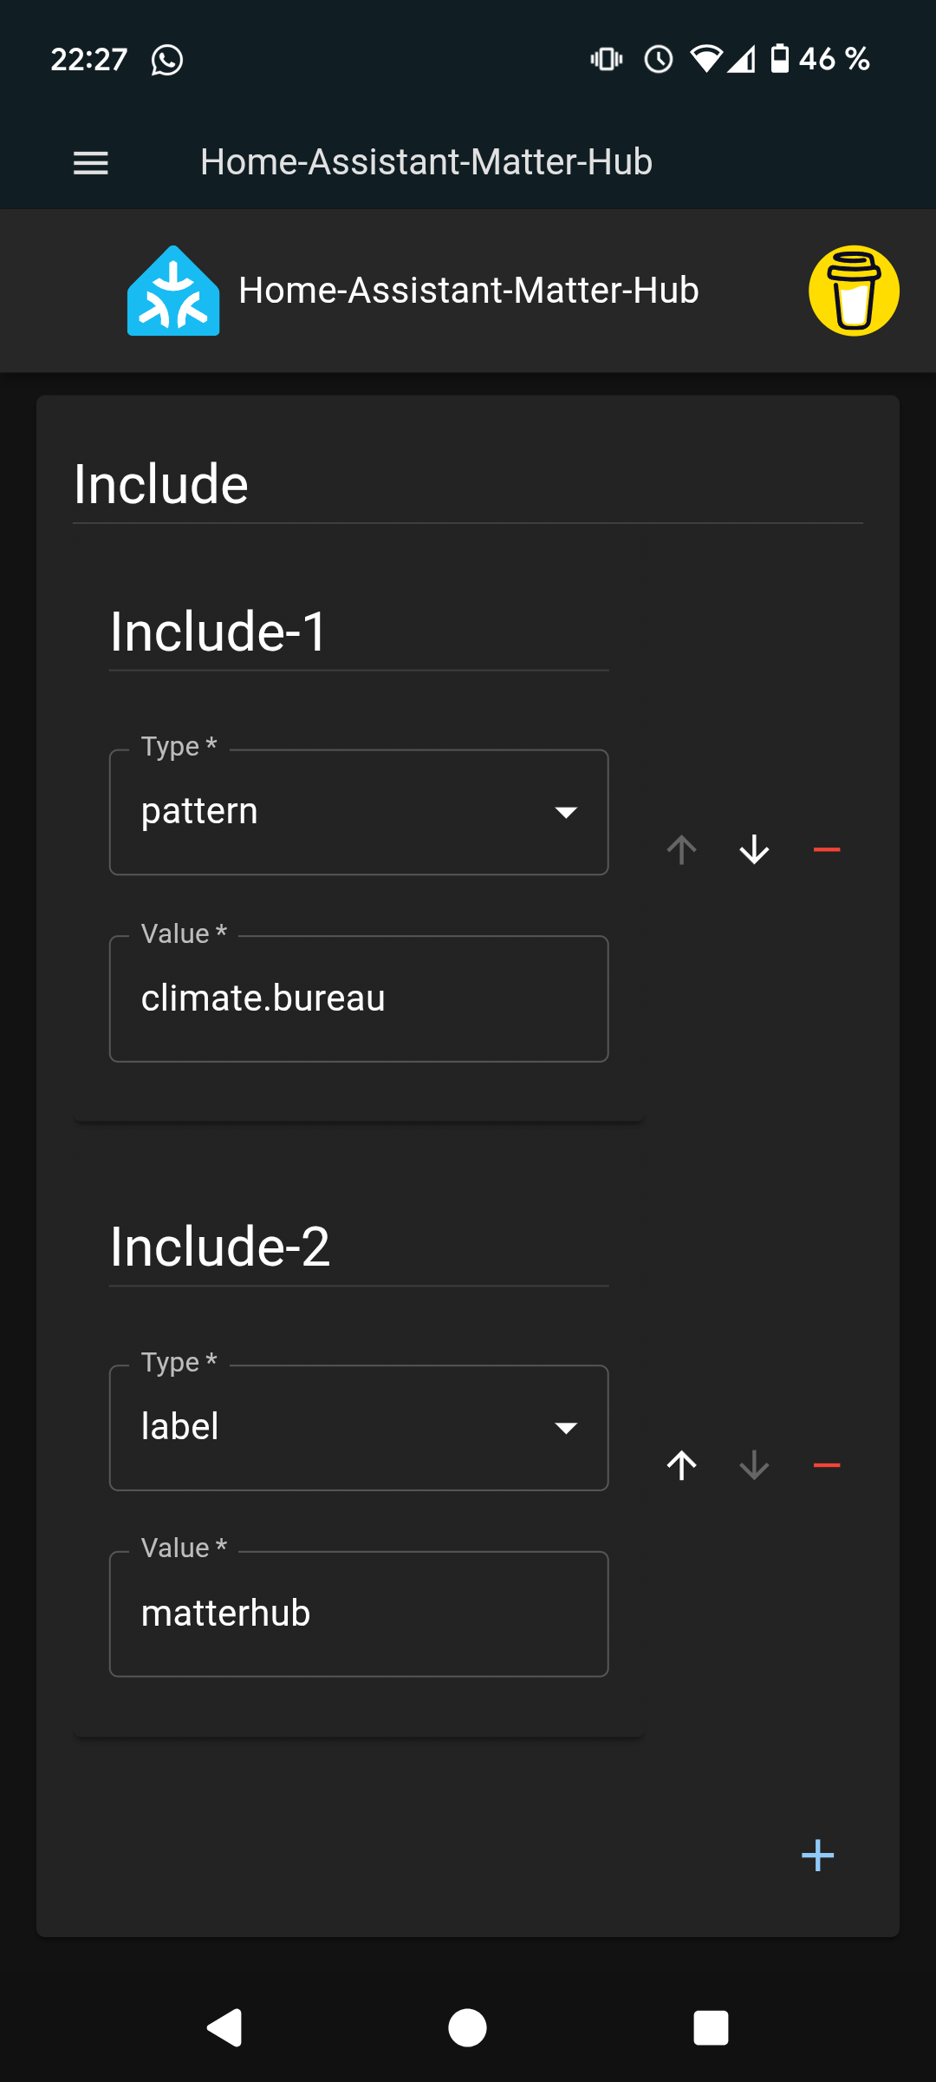Expand dropdown arrow next to pattern
The height and width of the screenshot is (2082, 936).
coord(566,813)
